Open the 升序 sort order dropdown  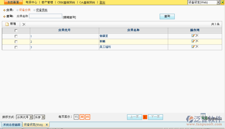(43, 117)
